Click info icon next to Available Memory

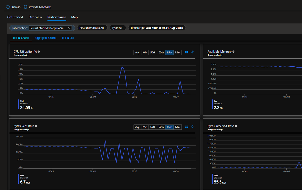point(234,52)
